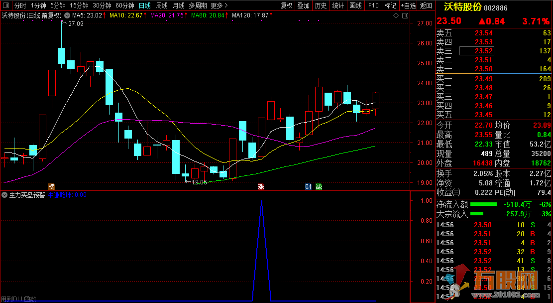
Task: Open dropdown next to 沃特股份(日线.前复权)
Action: click(x=67, y=15)
